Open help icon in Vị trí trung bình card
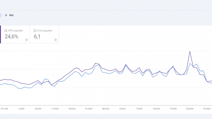The width and height of the screenshot is (212, 119). (56, 40)
